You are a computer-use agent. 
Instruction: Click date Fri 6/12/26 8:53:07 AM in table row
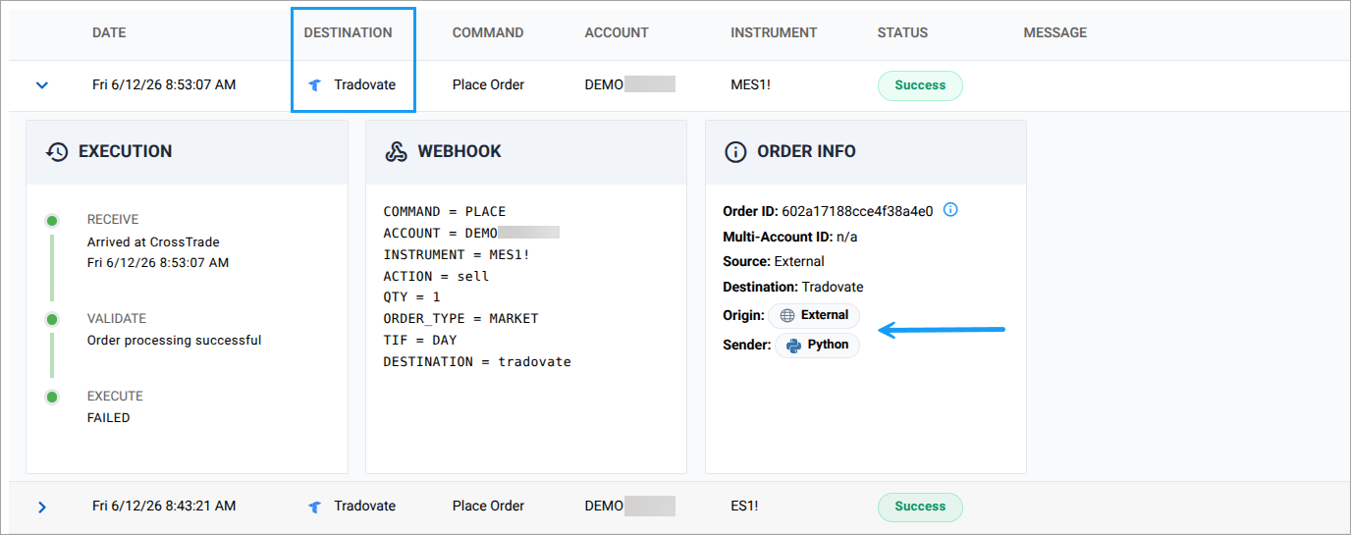point(164,85)
